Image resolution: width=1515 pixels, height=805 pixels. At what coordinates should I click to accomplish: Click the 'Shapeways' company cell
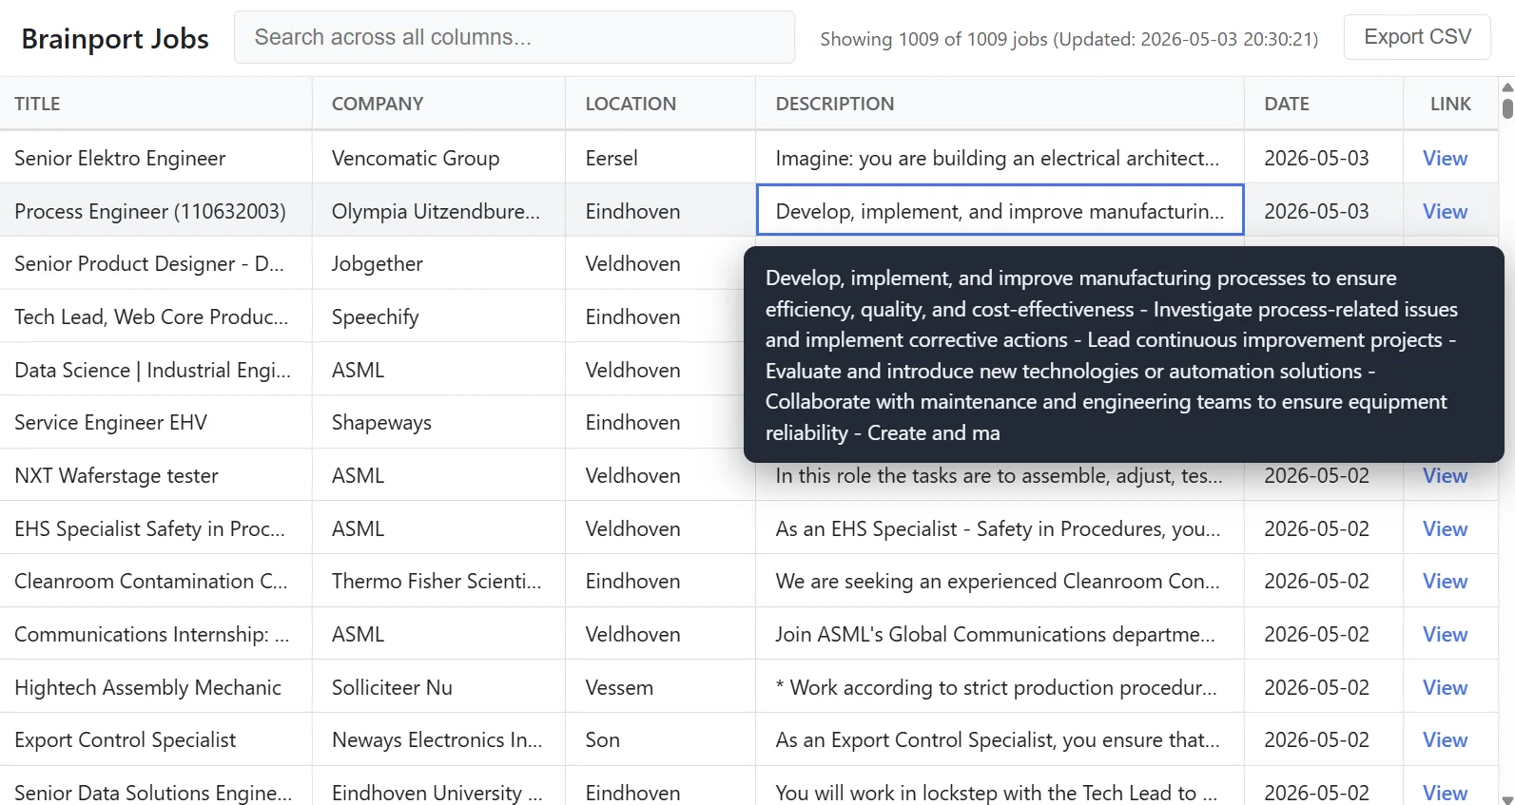coord(438,422)
